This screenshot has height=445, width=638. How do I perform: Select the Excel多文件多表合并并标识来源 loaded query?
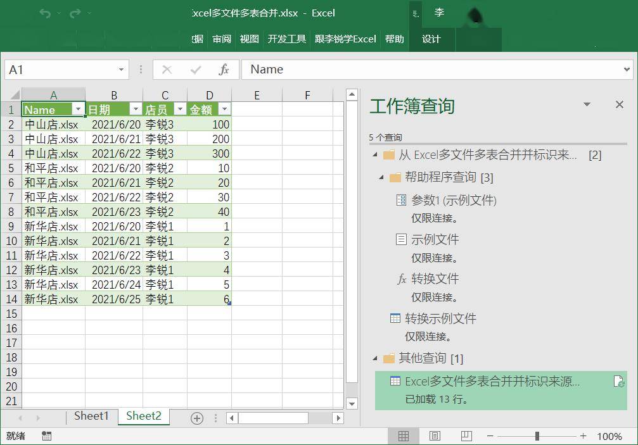click(501, 390)
